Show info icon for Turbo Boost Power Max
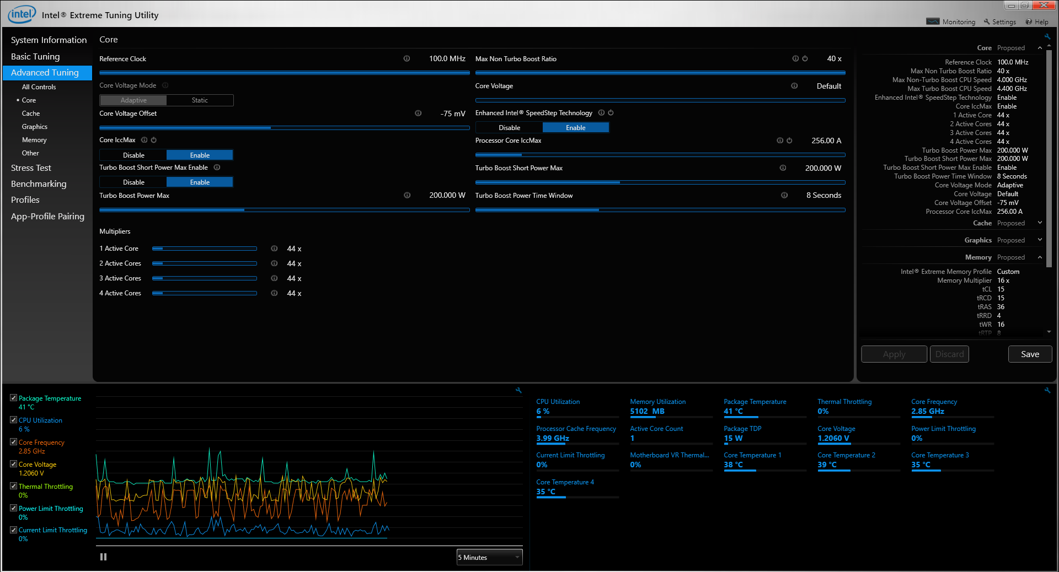The image size is (1059, 572). (x=407, y=195)
